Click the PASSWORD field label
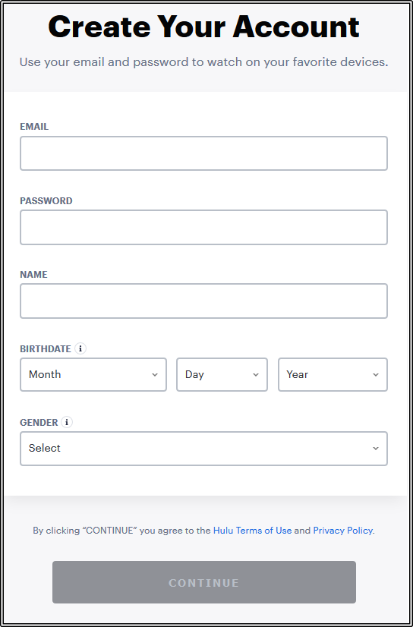 (46, 200)
